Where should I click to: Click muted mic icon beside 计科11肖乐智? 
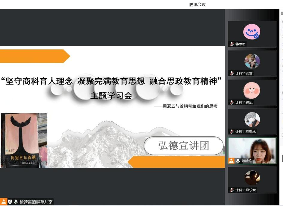click(231, 190)
